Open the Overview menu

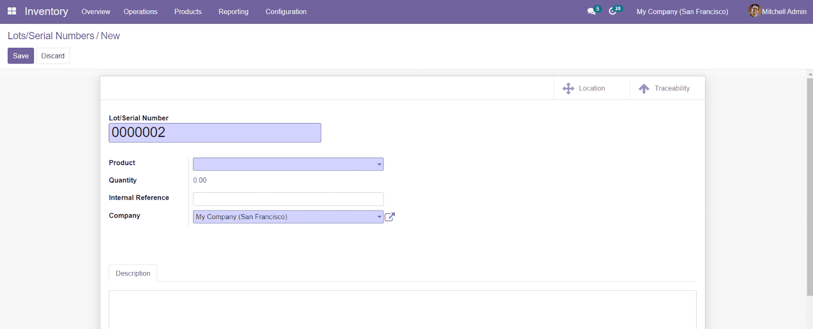(96, 12)
